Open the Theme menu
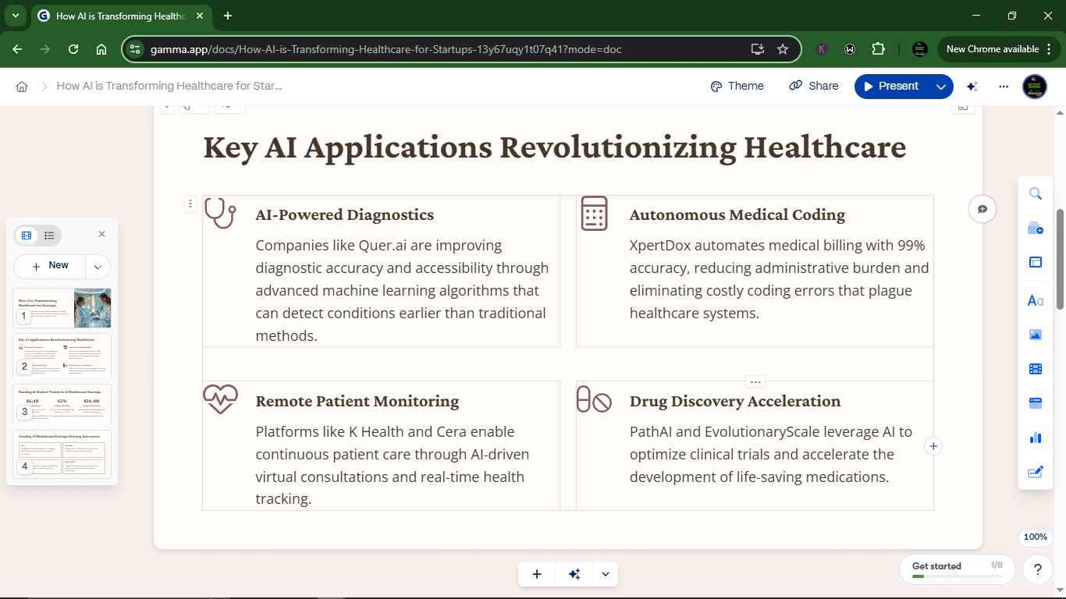The width and height of the screenshot is (1066, 599). point(737,87)
